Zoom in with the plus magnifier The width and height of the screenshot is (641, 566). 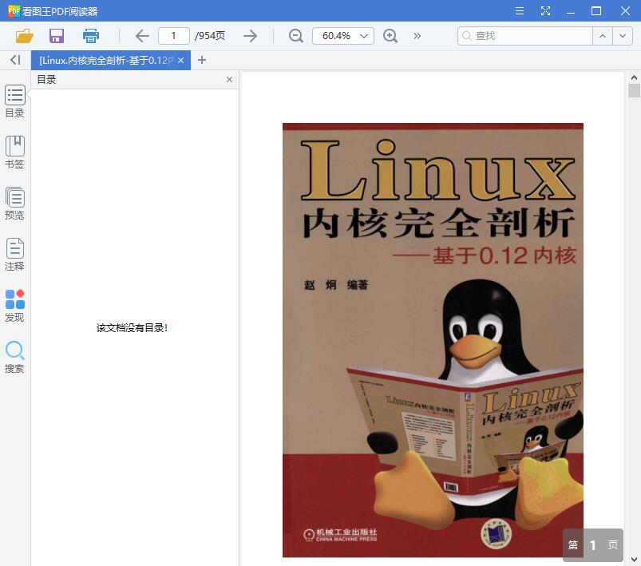[x=390, y=36]
